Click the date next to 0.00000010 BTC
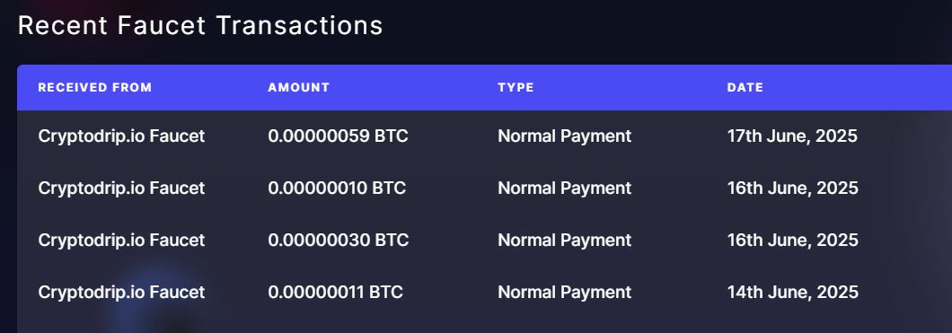952x333 pixels. (x=793, y=188)
